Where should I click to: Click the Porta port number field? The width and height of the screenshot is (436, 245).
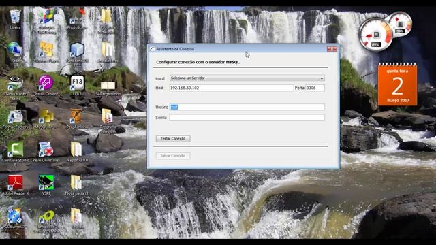pyautogui.click(x=315, y=88)
